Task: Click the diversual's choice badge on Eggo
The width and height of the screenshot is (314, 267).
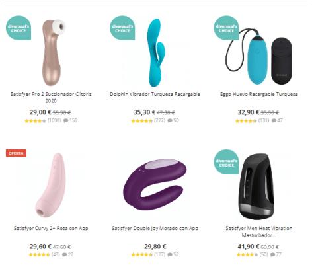Action: point(226,28)
